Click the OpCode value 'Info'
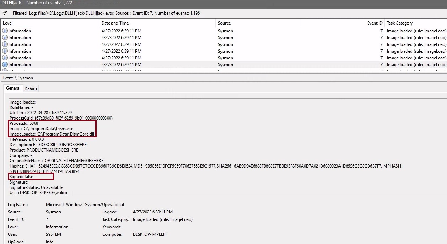The width and height of the screenshot is (447, 244). [x=50, y=242]
